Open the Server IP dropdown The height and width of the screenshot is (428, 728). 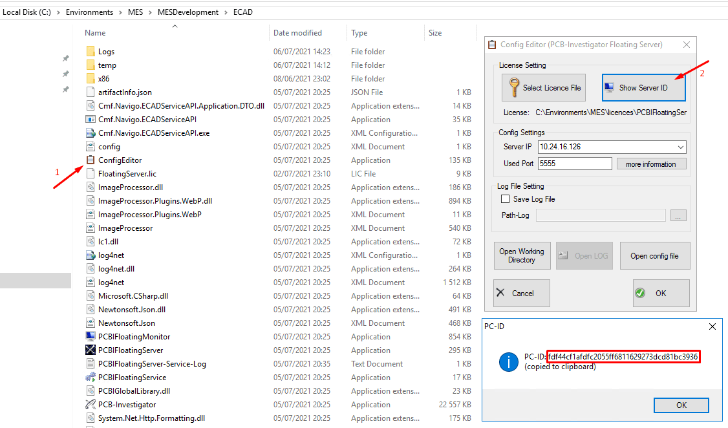(x=680, y=147)
